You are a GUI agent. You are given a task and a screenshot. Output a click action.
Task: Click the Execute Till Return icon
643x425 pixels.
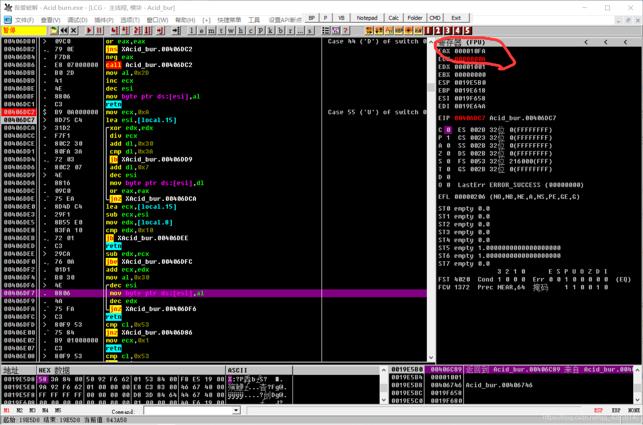click(160, 30)
